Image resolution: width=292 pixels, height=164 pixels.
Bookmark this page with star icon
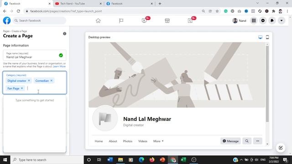coord(217,11)
